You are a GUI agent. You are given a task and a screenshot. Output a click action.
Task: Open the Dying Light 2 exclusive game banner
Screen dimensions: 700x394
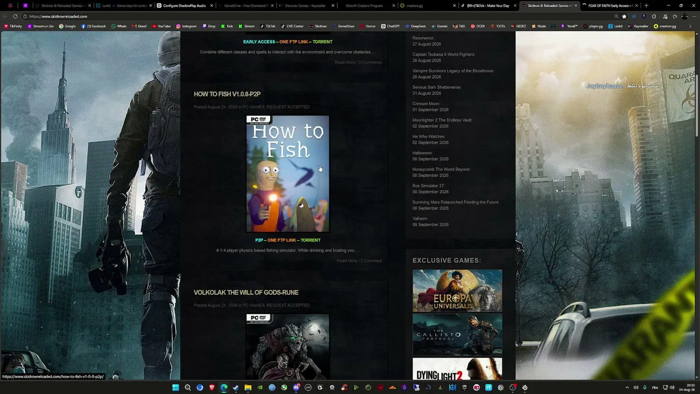pyautogui.click(x=457, y=369)
